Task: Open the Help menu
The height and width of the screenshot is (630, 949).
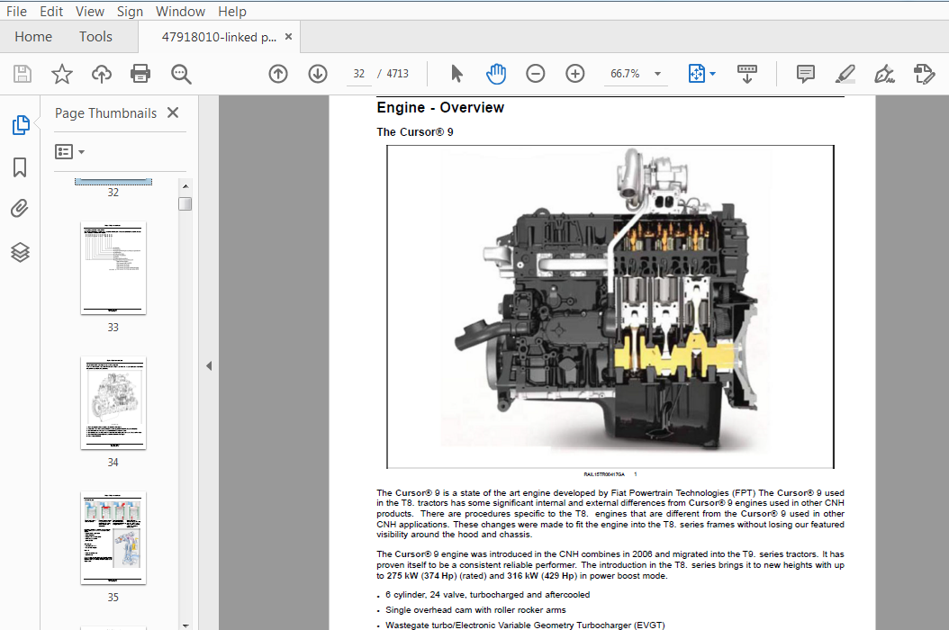Action: 232,12
